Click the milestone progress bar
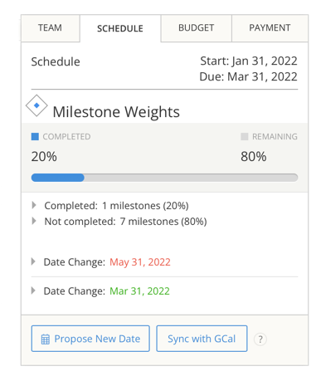The height and width of the screenshot is (376, 321). point(164,178)
